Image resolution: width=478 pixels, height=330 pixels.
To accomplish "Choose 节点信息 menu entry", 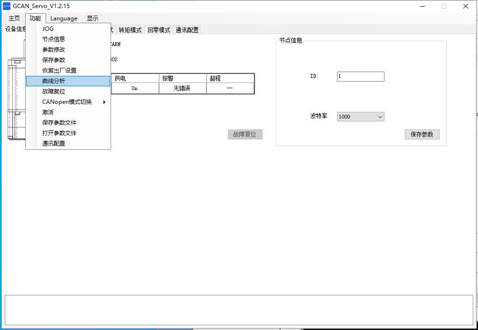I will (54, 39).
